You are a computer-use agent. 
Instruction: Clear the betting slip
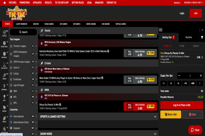[x=192, y=114]
